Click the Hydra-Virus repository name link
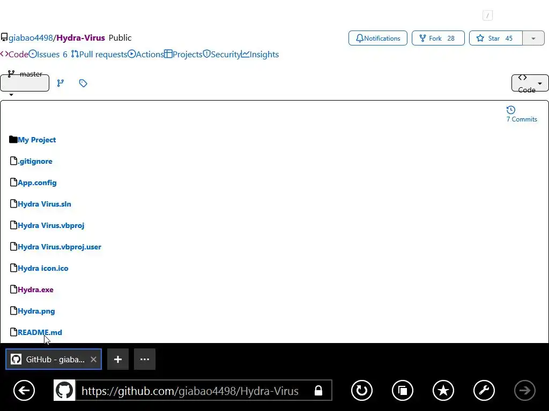This screenshot has height=411, width=549. pos(80,38)
